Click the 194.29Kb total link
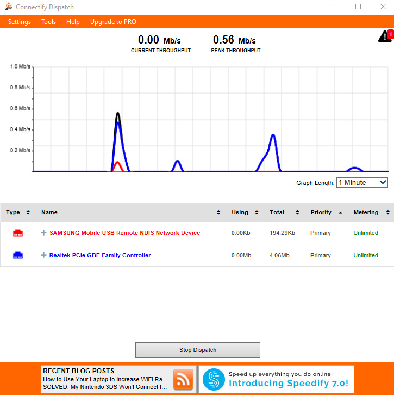Viewport: 394px width, 395px height. tap(282, 233)
